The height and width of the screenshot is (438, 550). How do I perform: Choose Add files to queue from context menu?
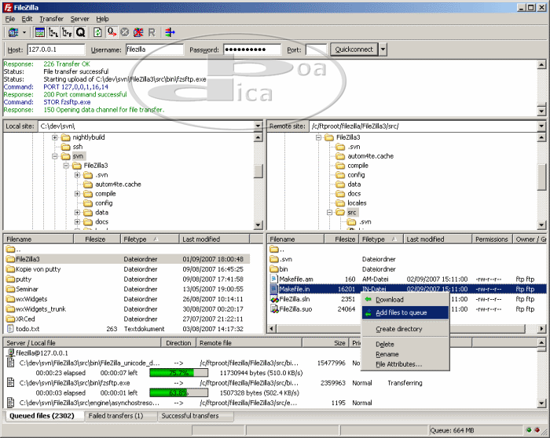pyautogui.click(x=401, y=312)
